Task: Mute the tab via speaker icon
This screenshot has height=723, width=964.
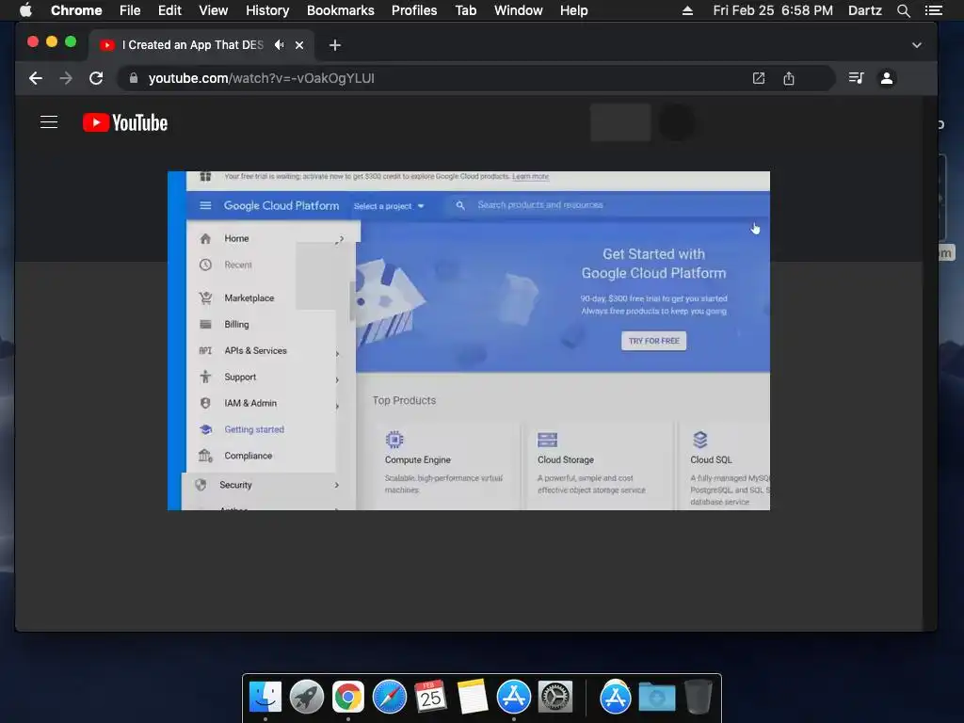Action: point(279,45)
